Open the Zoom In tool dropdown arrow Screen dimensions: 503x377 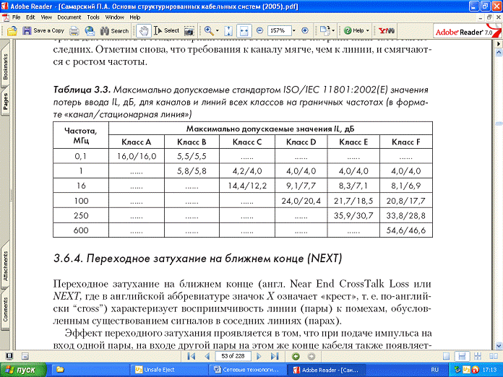pos(218,31)
